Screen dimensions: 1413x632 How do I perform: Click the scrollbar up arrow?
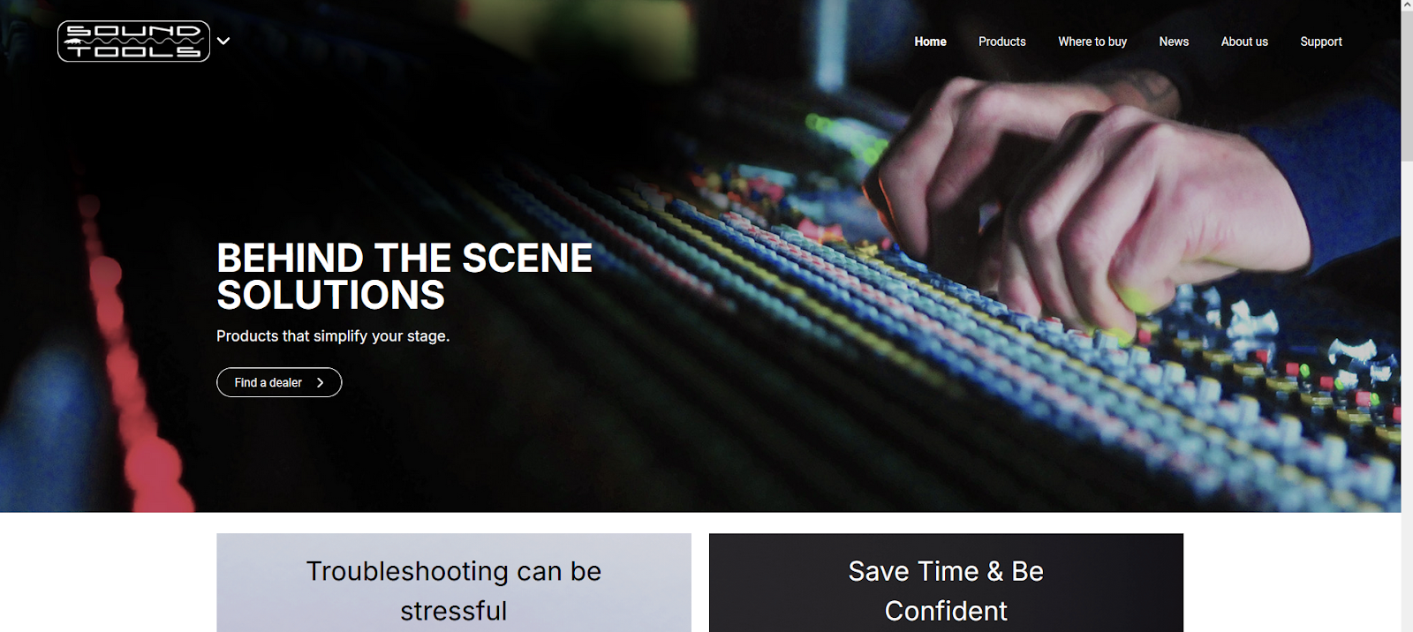click(1407, 5)
